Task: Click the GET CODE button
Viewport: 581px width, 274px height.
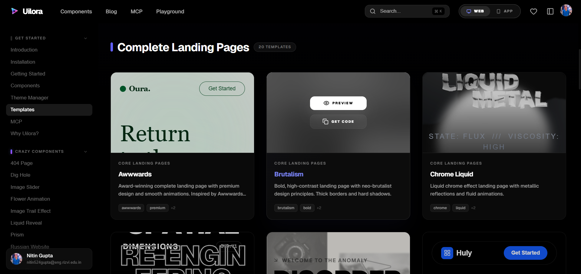Action: [338, 122]
